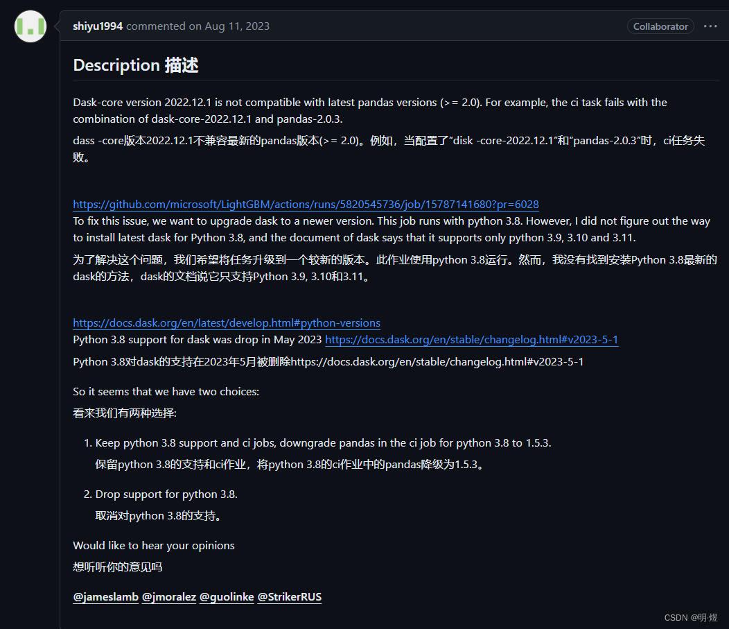Click the 'on Aug 11, 2023' timestamp
Image resolution: width=729 pixels, height=629 pixels.
coord(229,26)
